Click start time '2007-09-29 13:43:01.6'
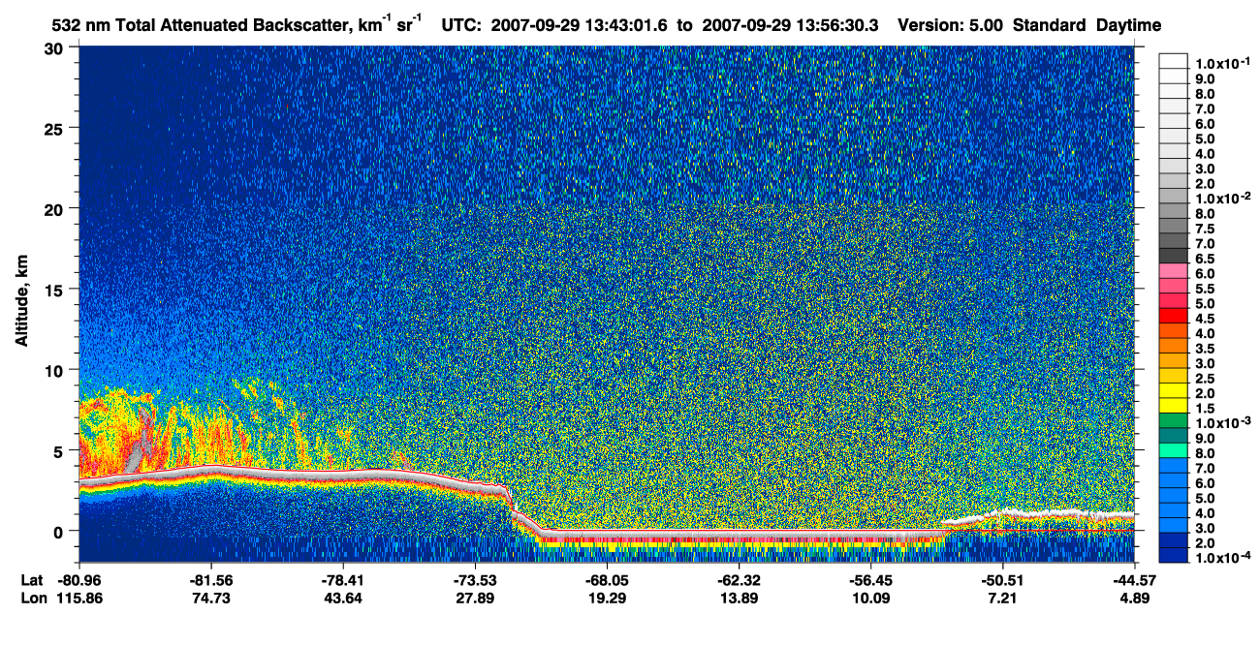The height and width of the screenshot is (646, 1260). 579,25
